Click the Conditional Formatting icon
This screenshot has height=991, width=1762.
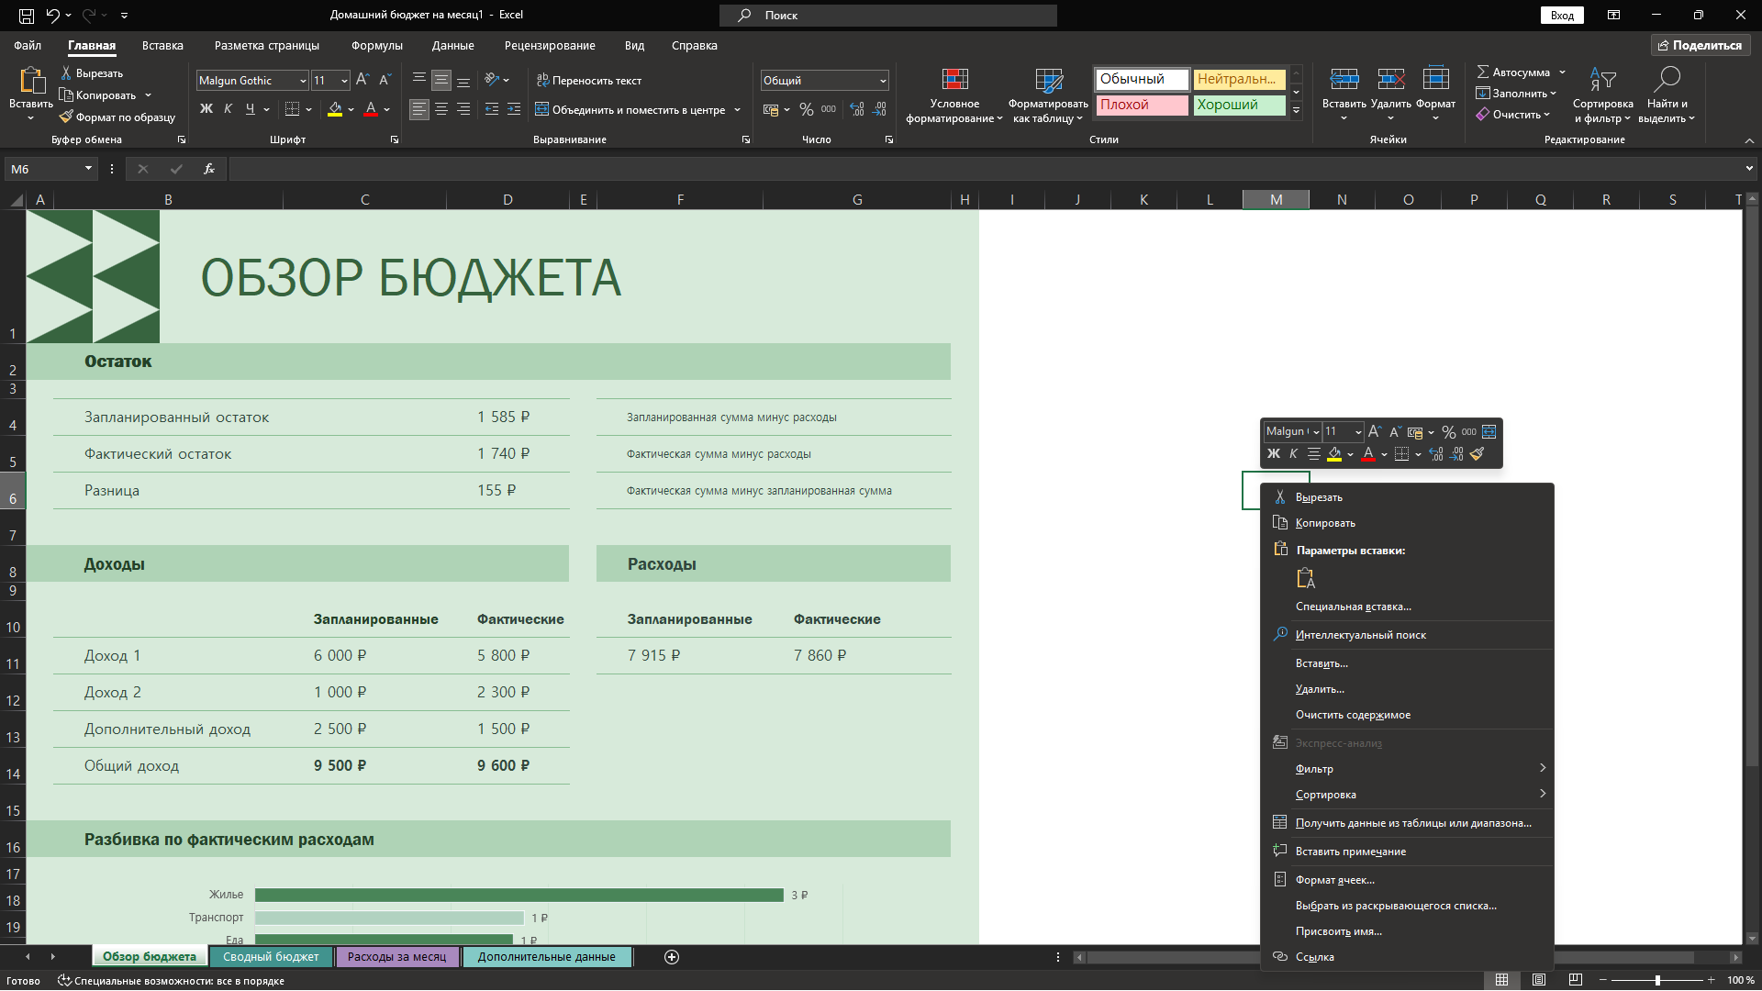[x=954, y=81]
